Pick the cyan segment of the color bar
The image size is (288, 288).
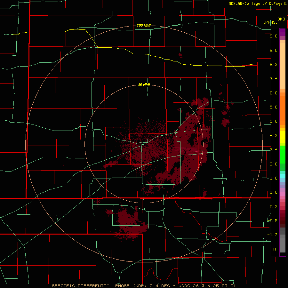coord(283,176)
